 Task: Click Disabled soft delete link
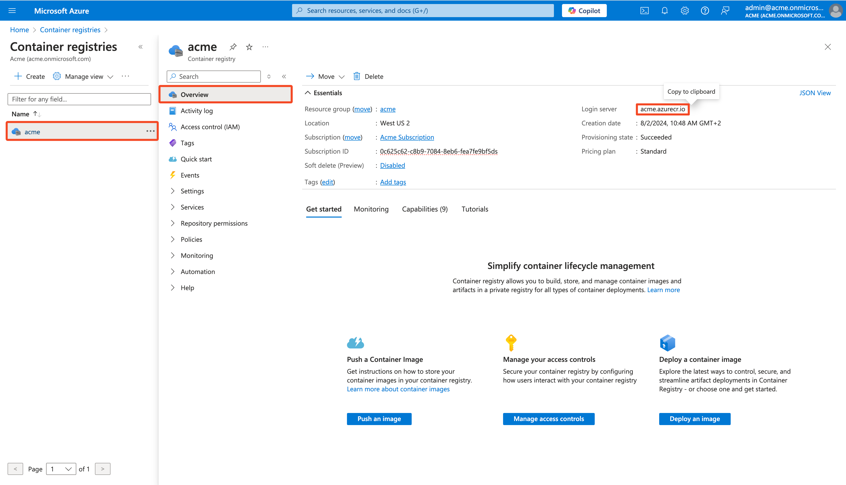point(392,165)
